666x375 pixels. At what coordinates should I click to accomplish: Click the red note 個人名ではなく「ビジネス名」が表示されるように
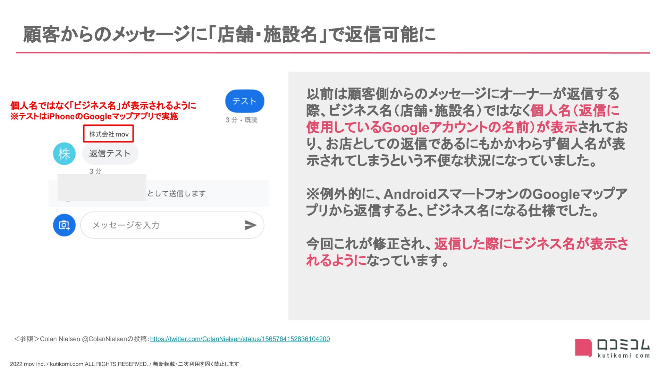103,105
